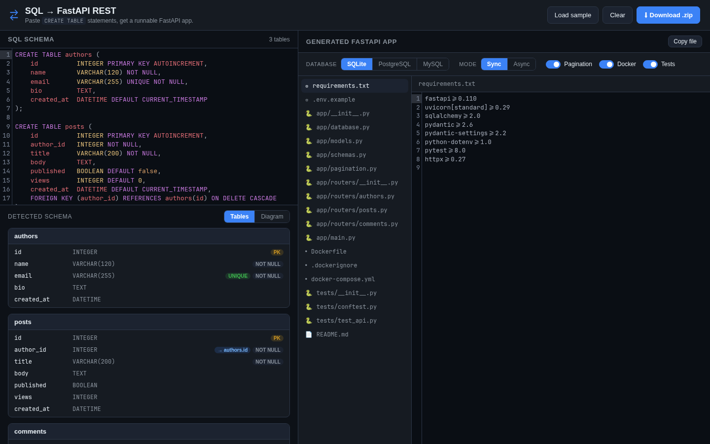Screen dimensions: 710x444
Task: Click the requirements.txt viewer header label
Action: [x=447, y=84]
